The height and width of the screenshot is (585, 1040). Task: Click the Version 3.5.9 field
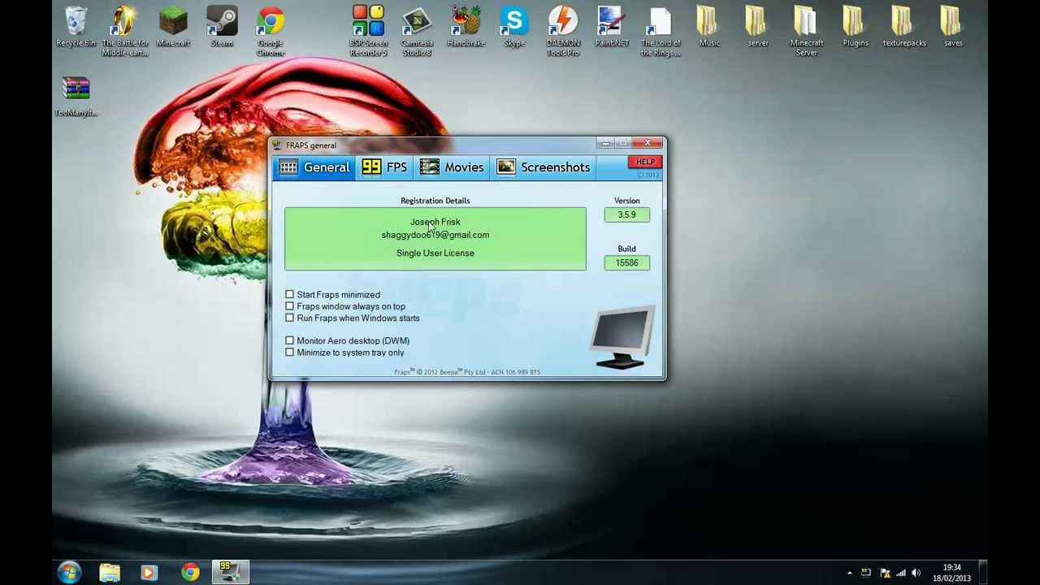pyautogui.click(x=626, y=214)
